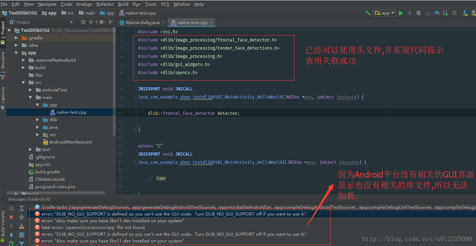The width and height of the screenshot is (476, 246).
Task: Open the app run configuration dropdown
Action: [384, 13]
